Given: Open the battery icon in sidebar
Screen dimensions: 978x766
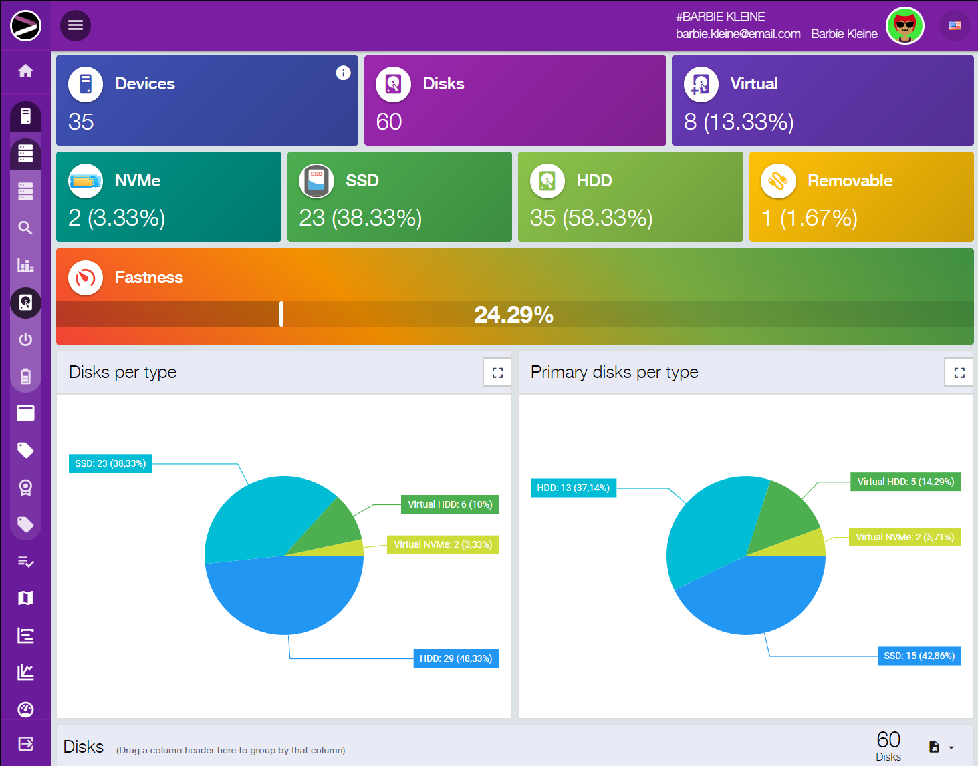Looking at the screenshot, I should point(25,377).
